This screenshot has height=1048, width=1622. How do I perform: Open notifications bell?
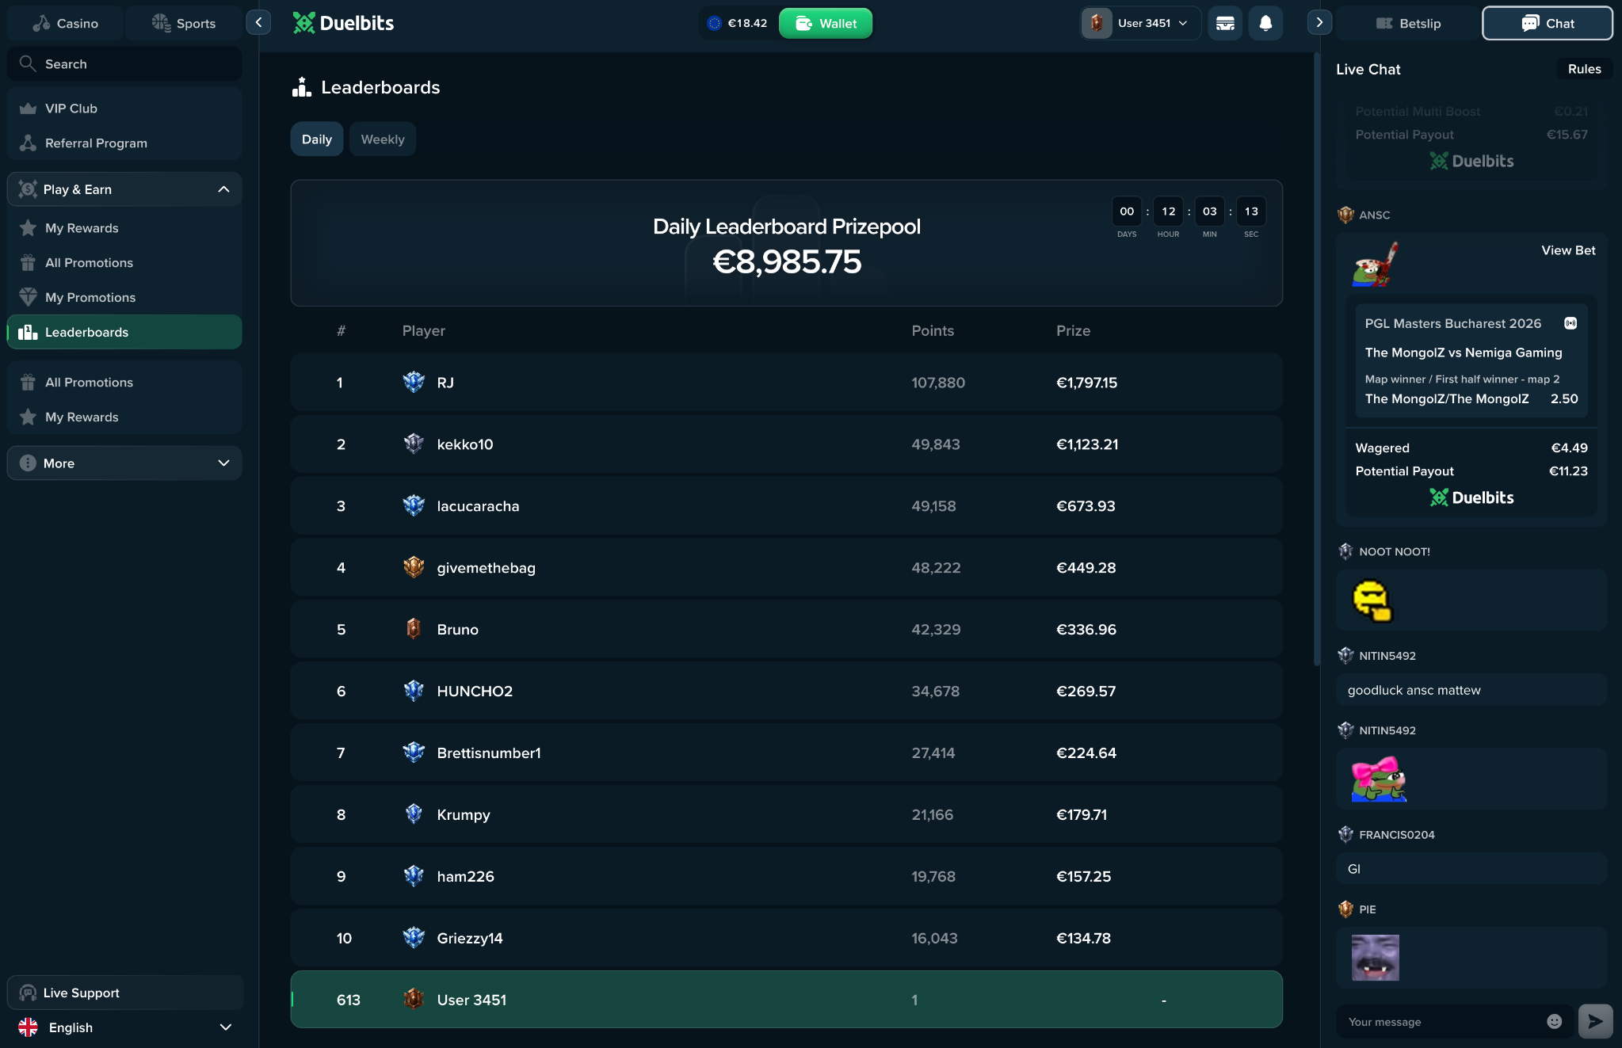pyautogui.click(x=1265, y=23)
